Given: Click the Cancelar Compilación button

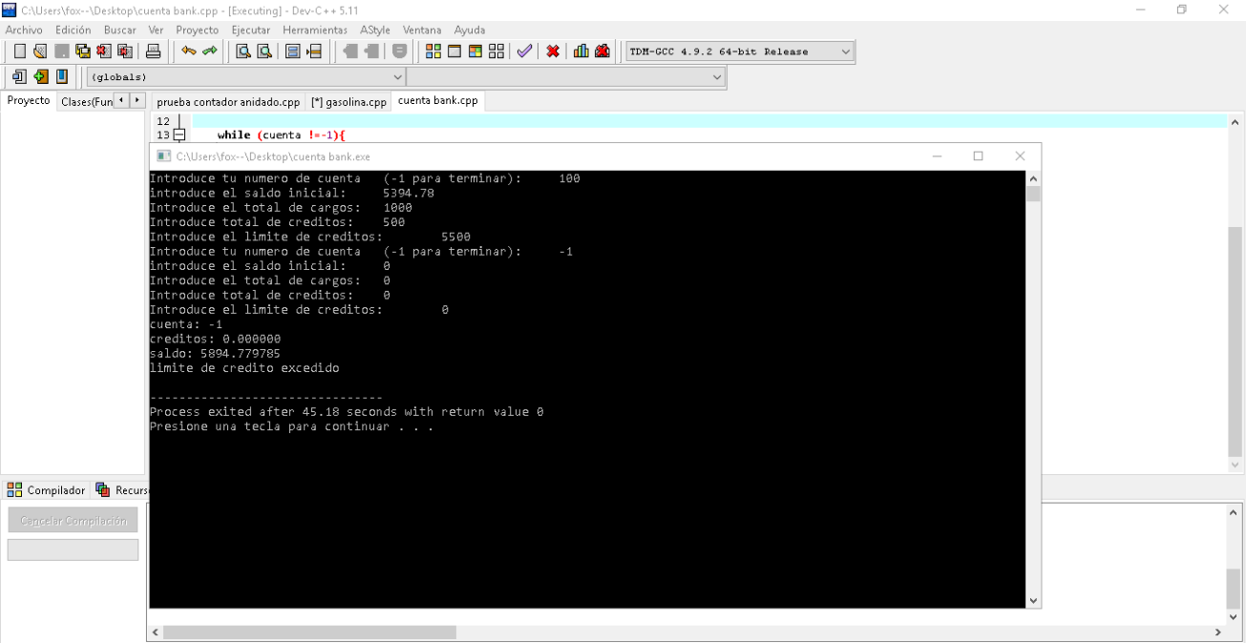Looking at the screenshot, I should click(x=73, y=520).
